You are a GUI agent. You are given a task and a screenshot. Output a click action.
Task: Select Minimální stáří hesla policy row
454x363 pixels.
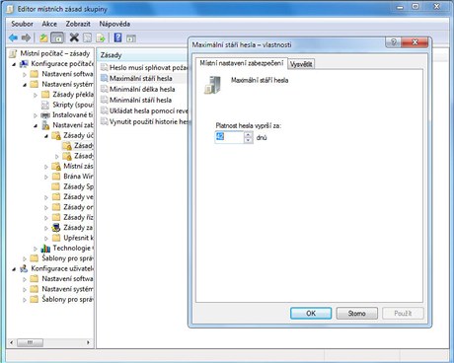pyautogui.click(x=140, y=100)
